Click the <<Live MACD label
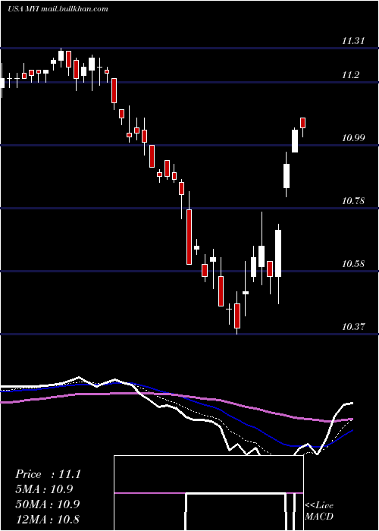This screenshot has width=379, height=531. (x=319, y=511)
